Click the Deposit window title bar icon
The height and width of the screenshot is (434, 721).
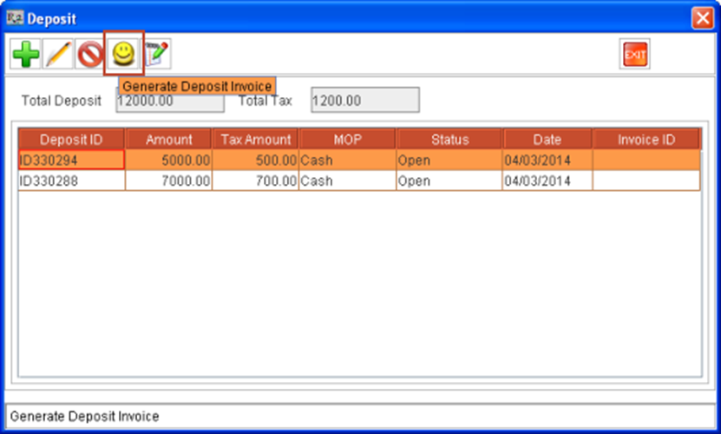coord(14,16)
